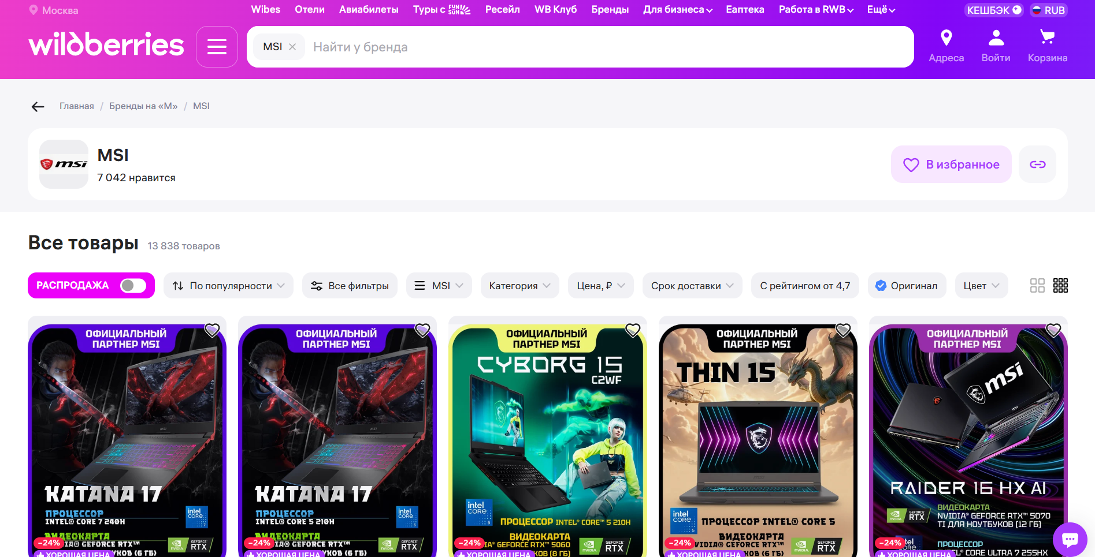
Task: Go back using the left arrow
Action: click(38, 106)
